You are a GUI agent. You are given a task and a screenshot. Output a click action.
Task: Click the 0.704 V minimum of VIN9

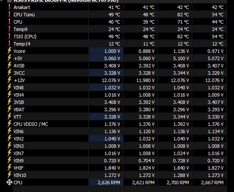(147, 161)
